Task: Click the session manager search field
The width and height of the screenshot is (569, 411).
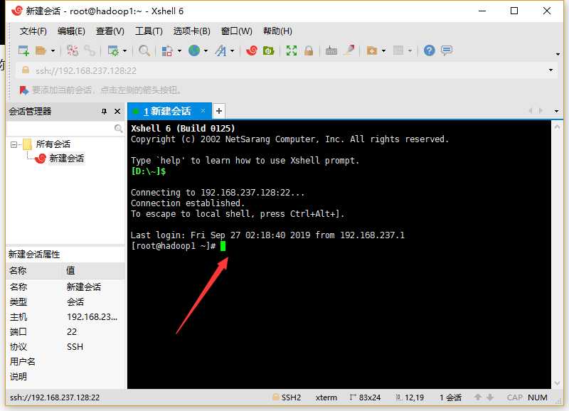Action: [x=60, y=129]
